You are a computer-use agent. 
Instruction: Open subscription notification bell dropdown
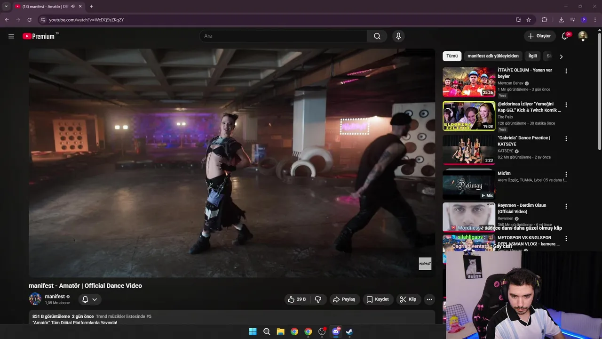tap(89, 299)
